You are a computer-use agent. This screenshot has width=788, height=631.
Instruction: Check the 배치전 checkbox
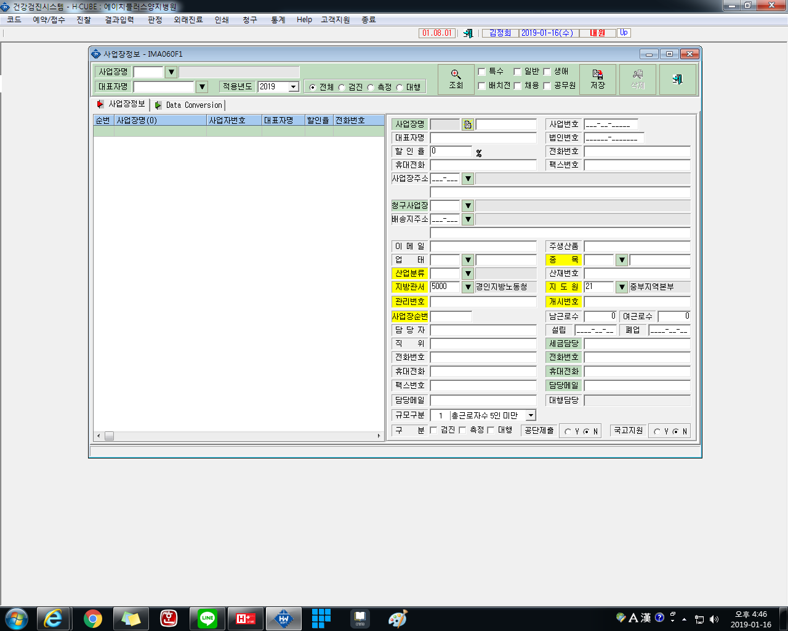(482, 86)
